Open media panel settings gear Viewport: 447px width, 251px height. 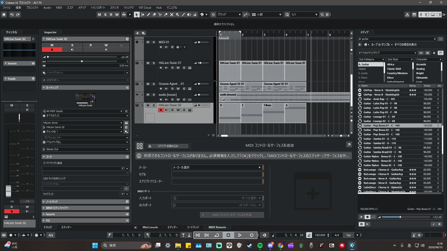click(x=434, y=53)
